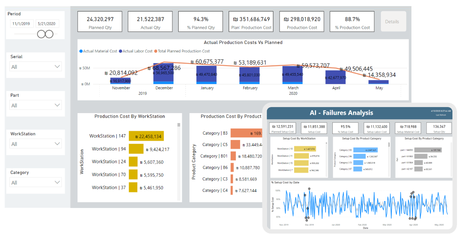
Task: Select the % Production Cost card 88.7%
Action: pyautogui.click(x=352, y=22)
